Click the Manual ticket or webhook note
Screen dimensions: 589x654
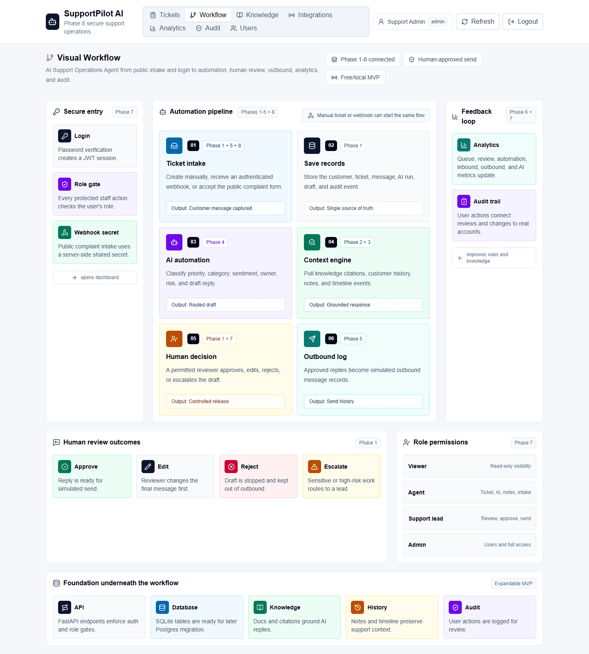tap(366, 115)
